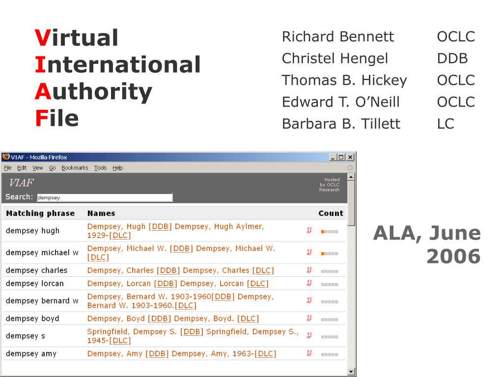Screen dimensions: 503x377
Task: Click the name Barbara B. Tillett on the slide
Action: click(341, 124)
